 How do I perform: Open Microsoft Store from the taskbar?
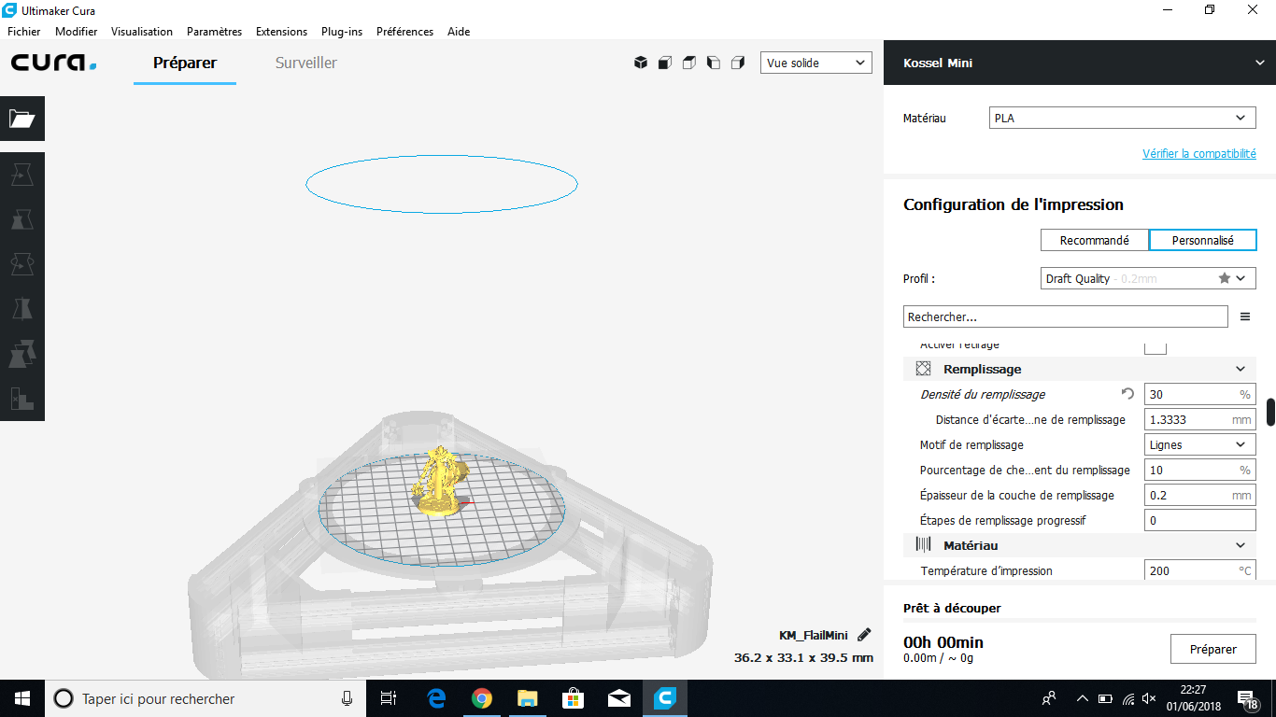coord(574,698)
